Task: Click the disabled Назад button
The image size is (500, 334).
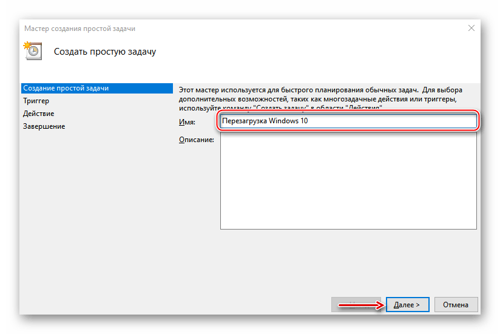Action: pyautogui.click(x=352, y=304)
